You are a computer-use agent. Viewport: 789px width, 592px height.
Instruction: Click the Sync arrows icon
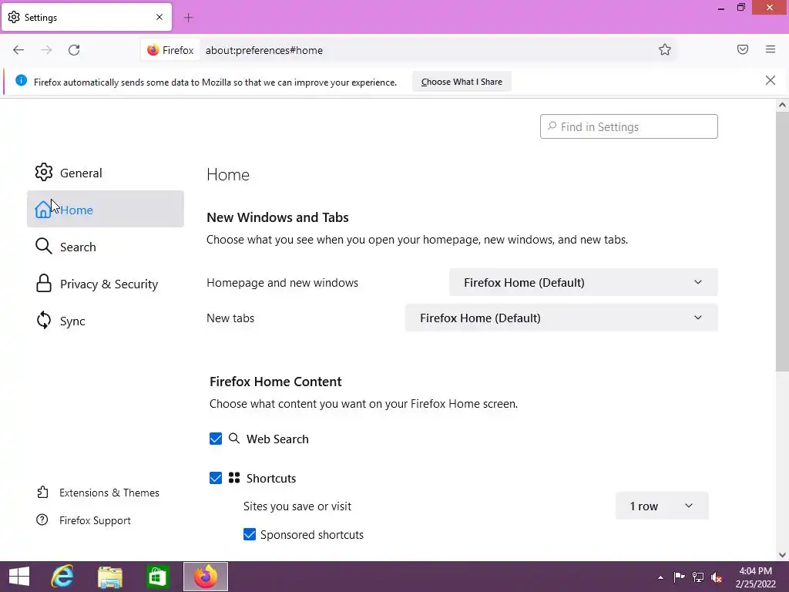[44, 320]
